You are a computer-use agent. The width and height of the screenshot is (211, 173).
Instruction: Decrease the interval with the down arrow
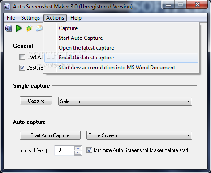click(78, 152)
